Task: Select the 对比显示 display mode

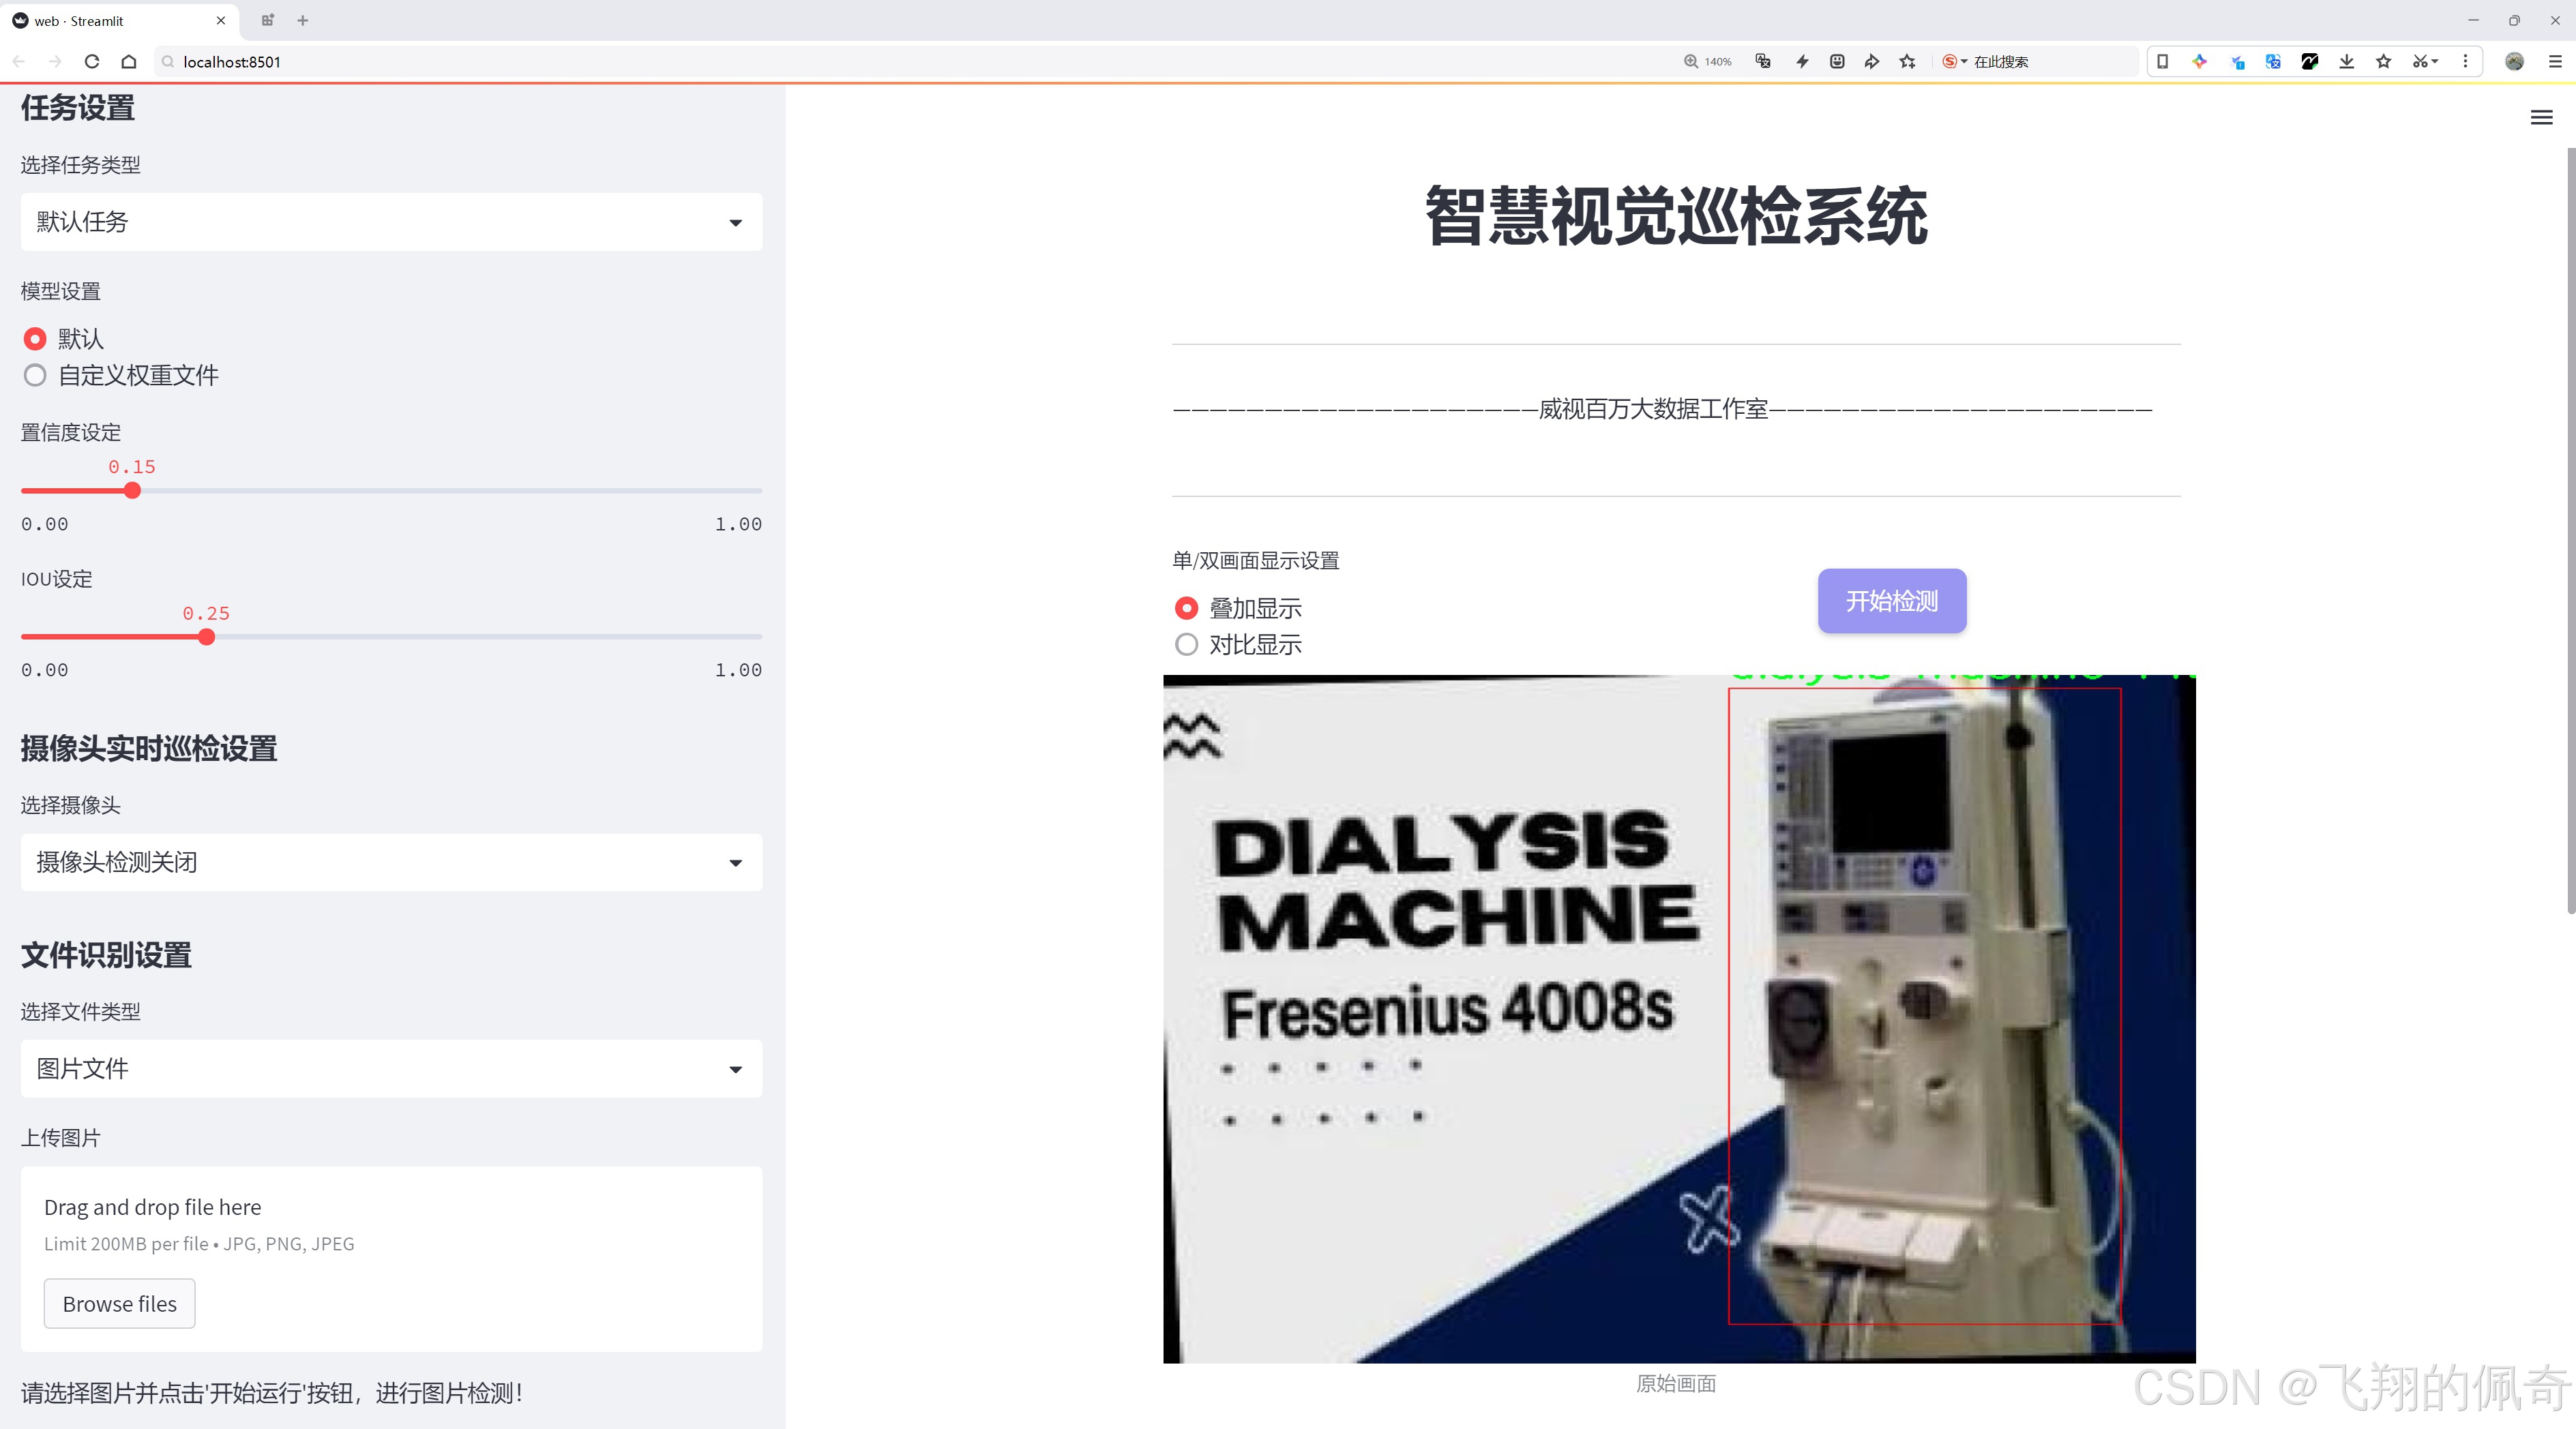Action: (x=1187, y=644)
